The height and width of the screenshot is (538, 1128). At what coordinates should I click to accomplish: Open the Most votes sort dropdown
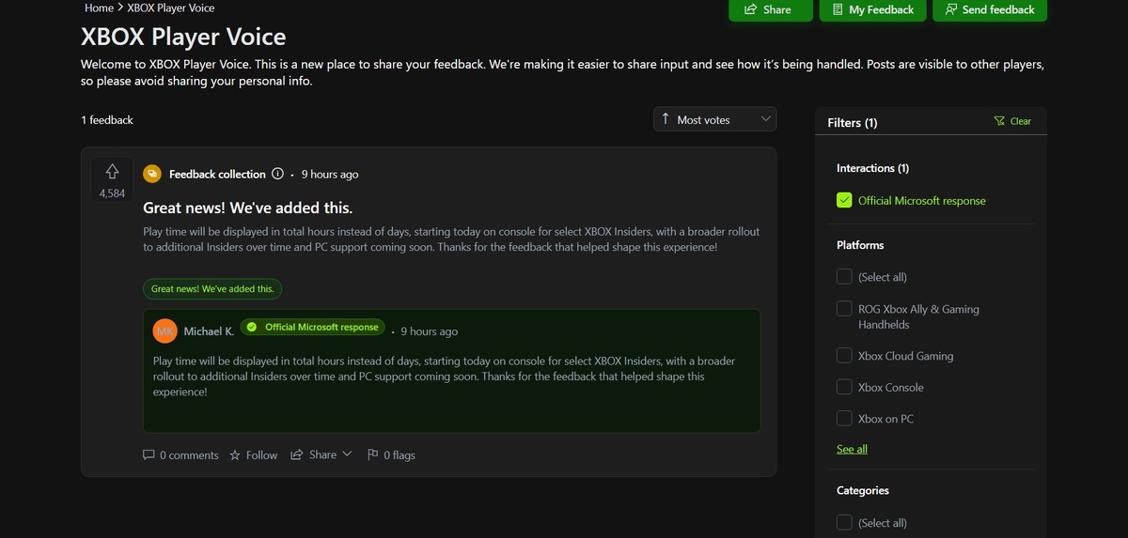(715, 119)
